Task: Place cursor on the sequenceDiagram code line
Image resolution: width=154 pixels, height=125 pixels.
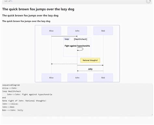Action: (11, 85)
